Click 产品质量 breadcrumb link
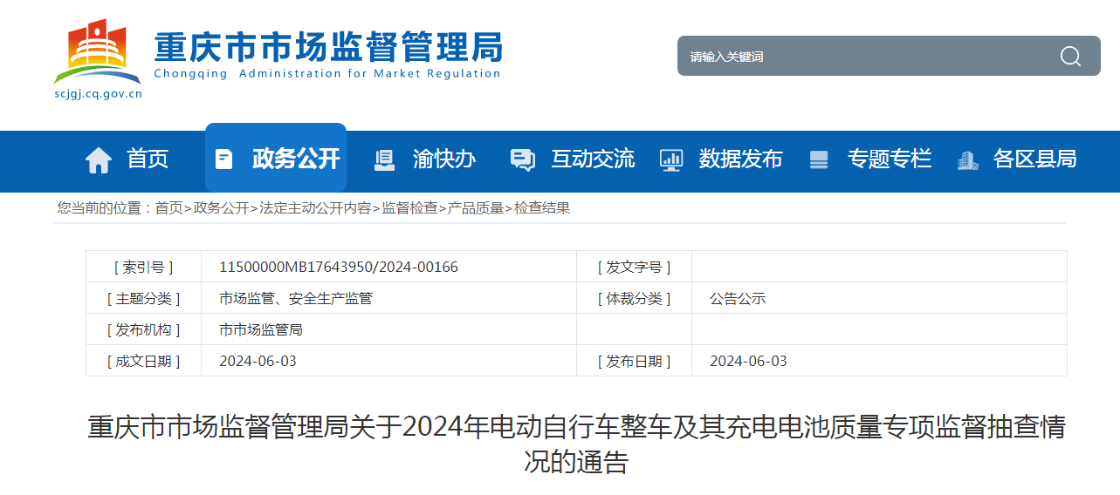This screenshot has width=1120, height=495. point(476,208)
